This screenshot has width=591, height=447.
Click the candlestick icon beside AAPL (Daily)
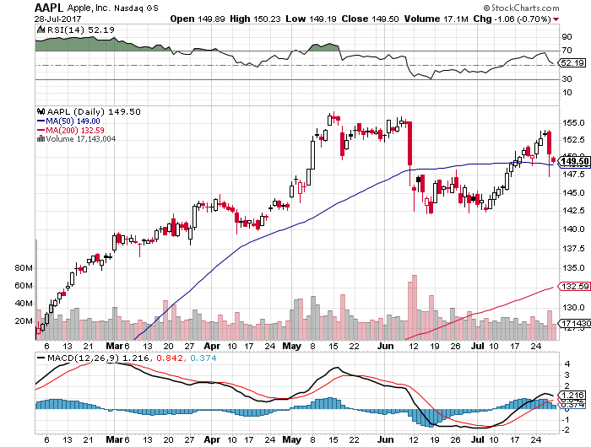(x=41, y=111)
